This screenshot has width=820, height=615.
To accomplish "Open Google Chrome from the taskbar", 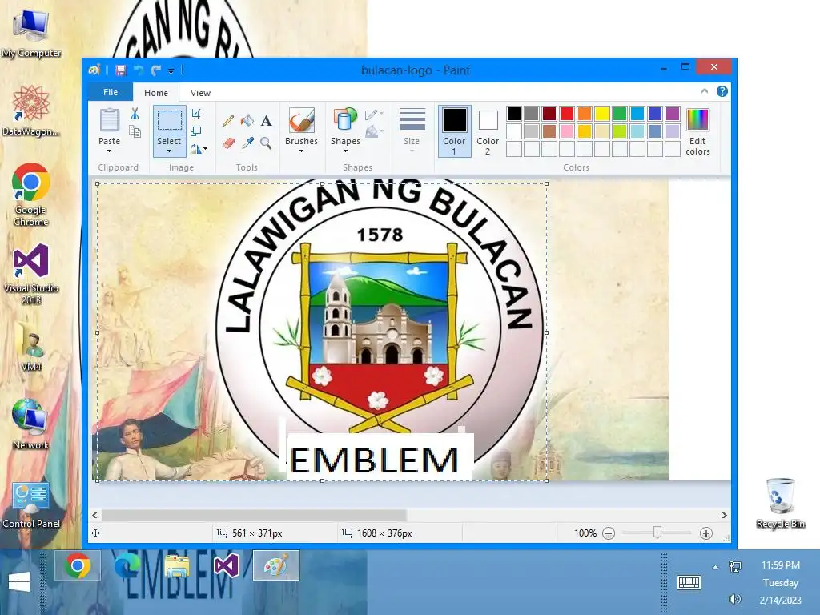I will click(78, 566).
